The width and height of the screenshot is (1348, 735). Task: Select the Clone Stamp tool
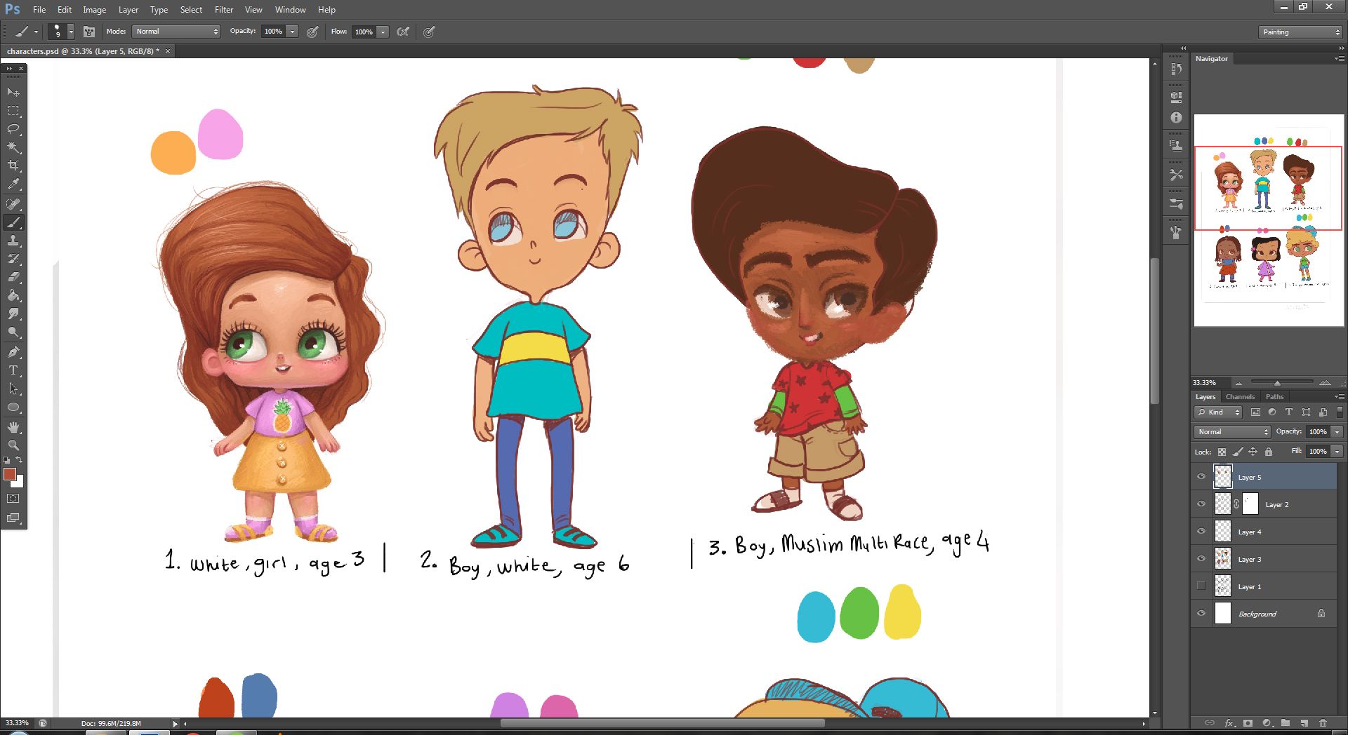click(13, 241)
